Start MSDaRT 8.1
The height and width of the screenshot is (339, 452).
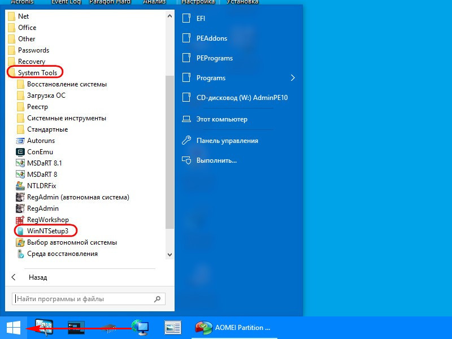click(x=38, y=163)
